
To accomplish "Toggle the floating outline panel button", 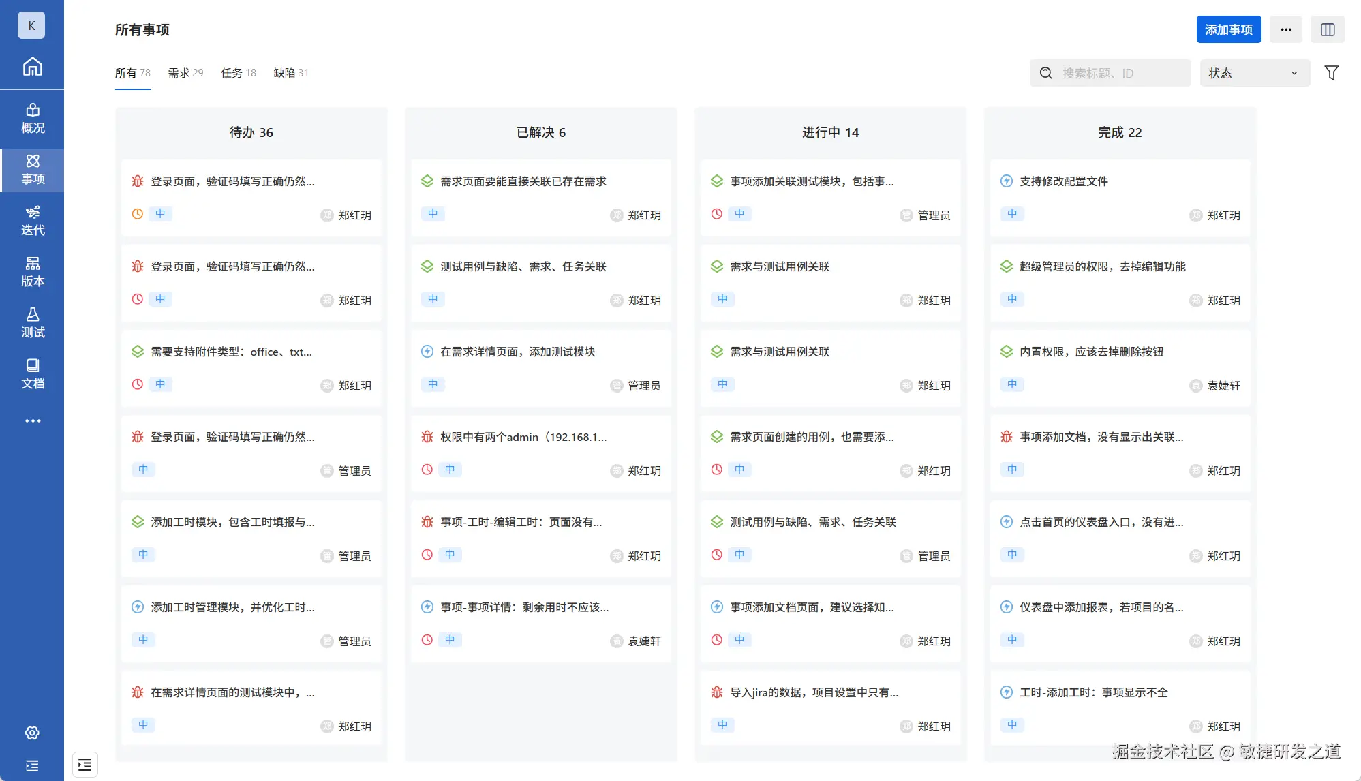I will coord(85,764).
